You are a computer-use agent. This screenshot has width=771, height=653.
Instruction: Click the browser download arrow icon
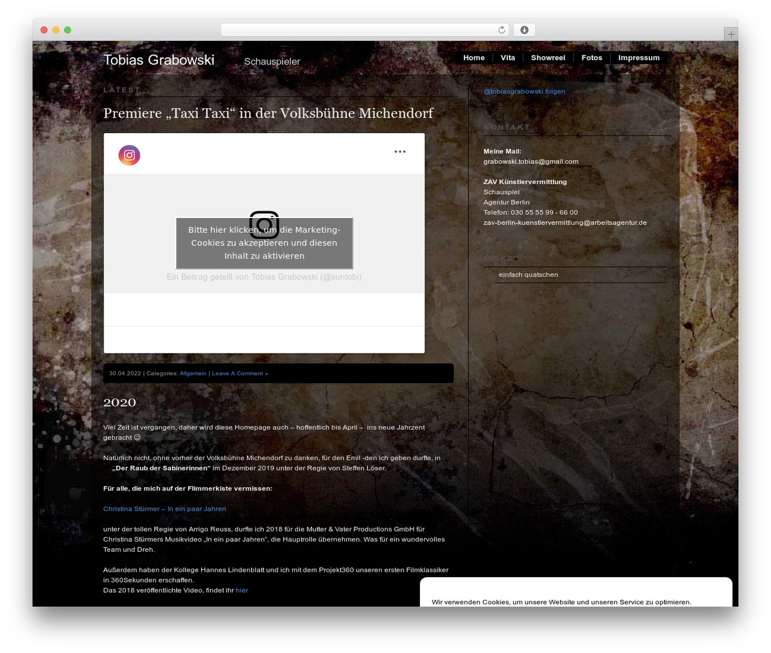coord(525,30)
